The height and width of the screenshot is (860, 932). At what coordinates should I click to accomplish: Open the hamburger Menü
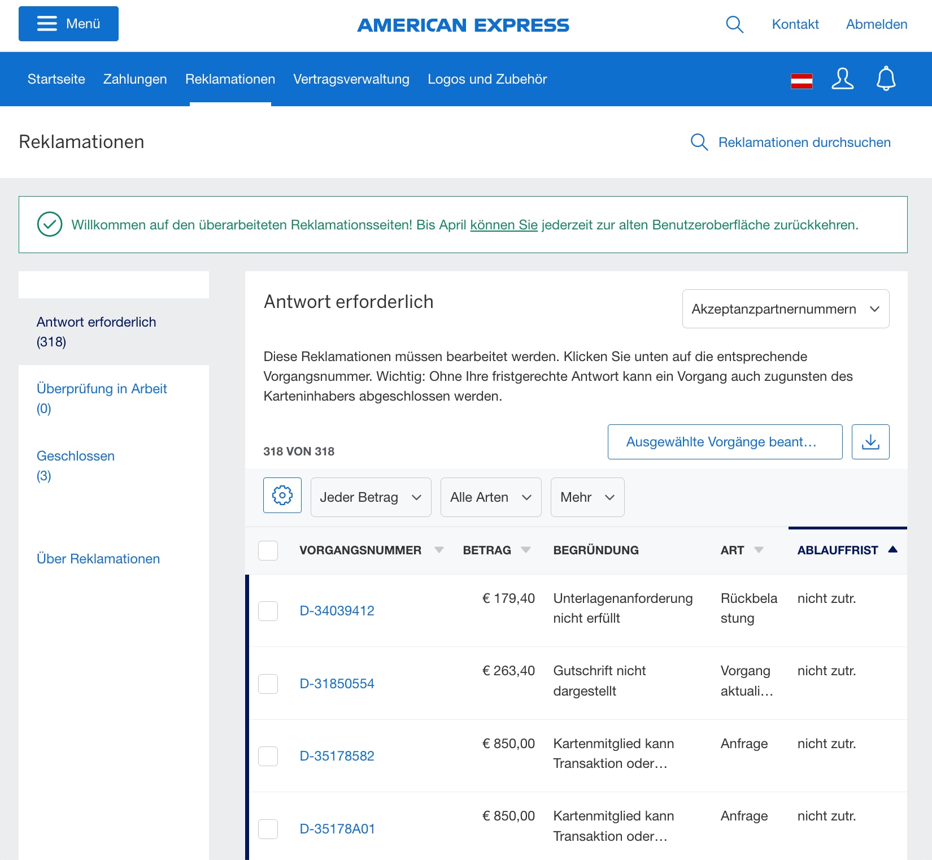(68, 24)
